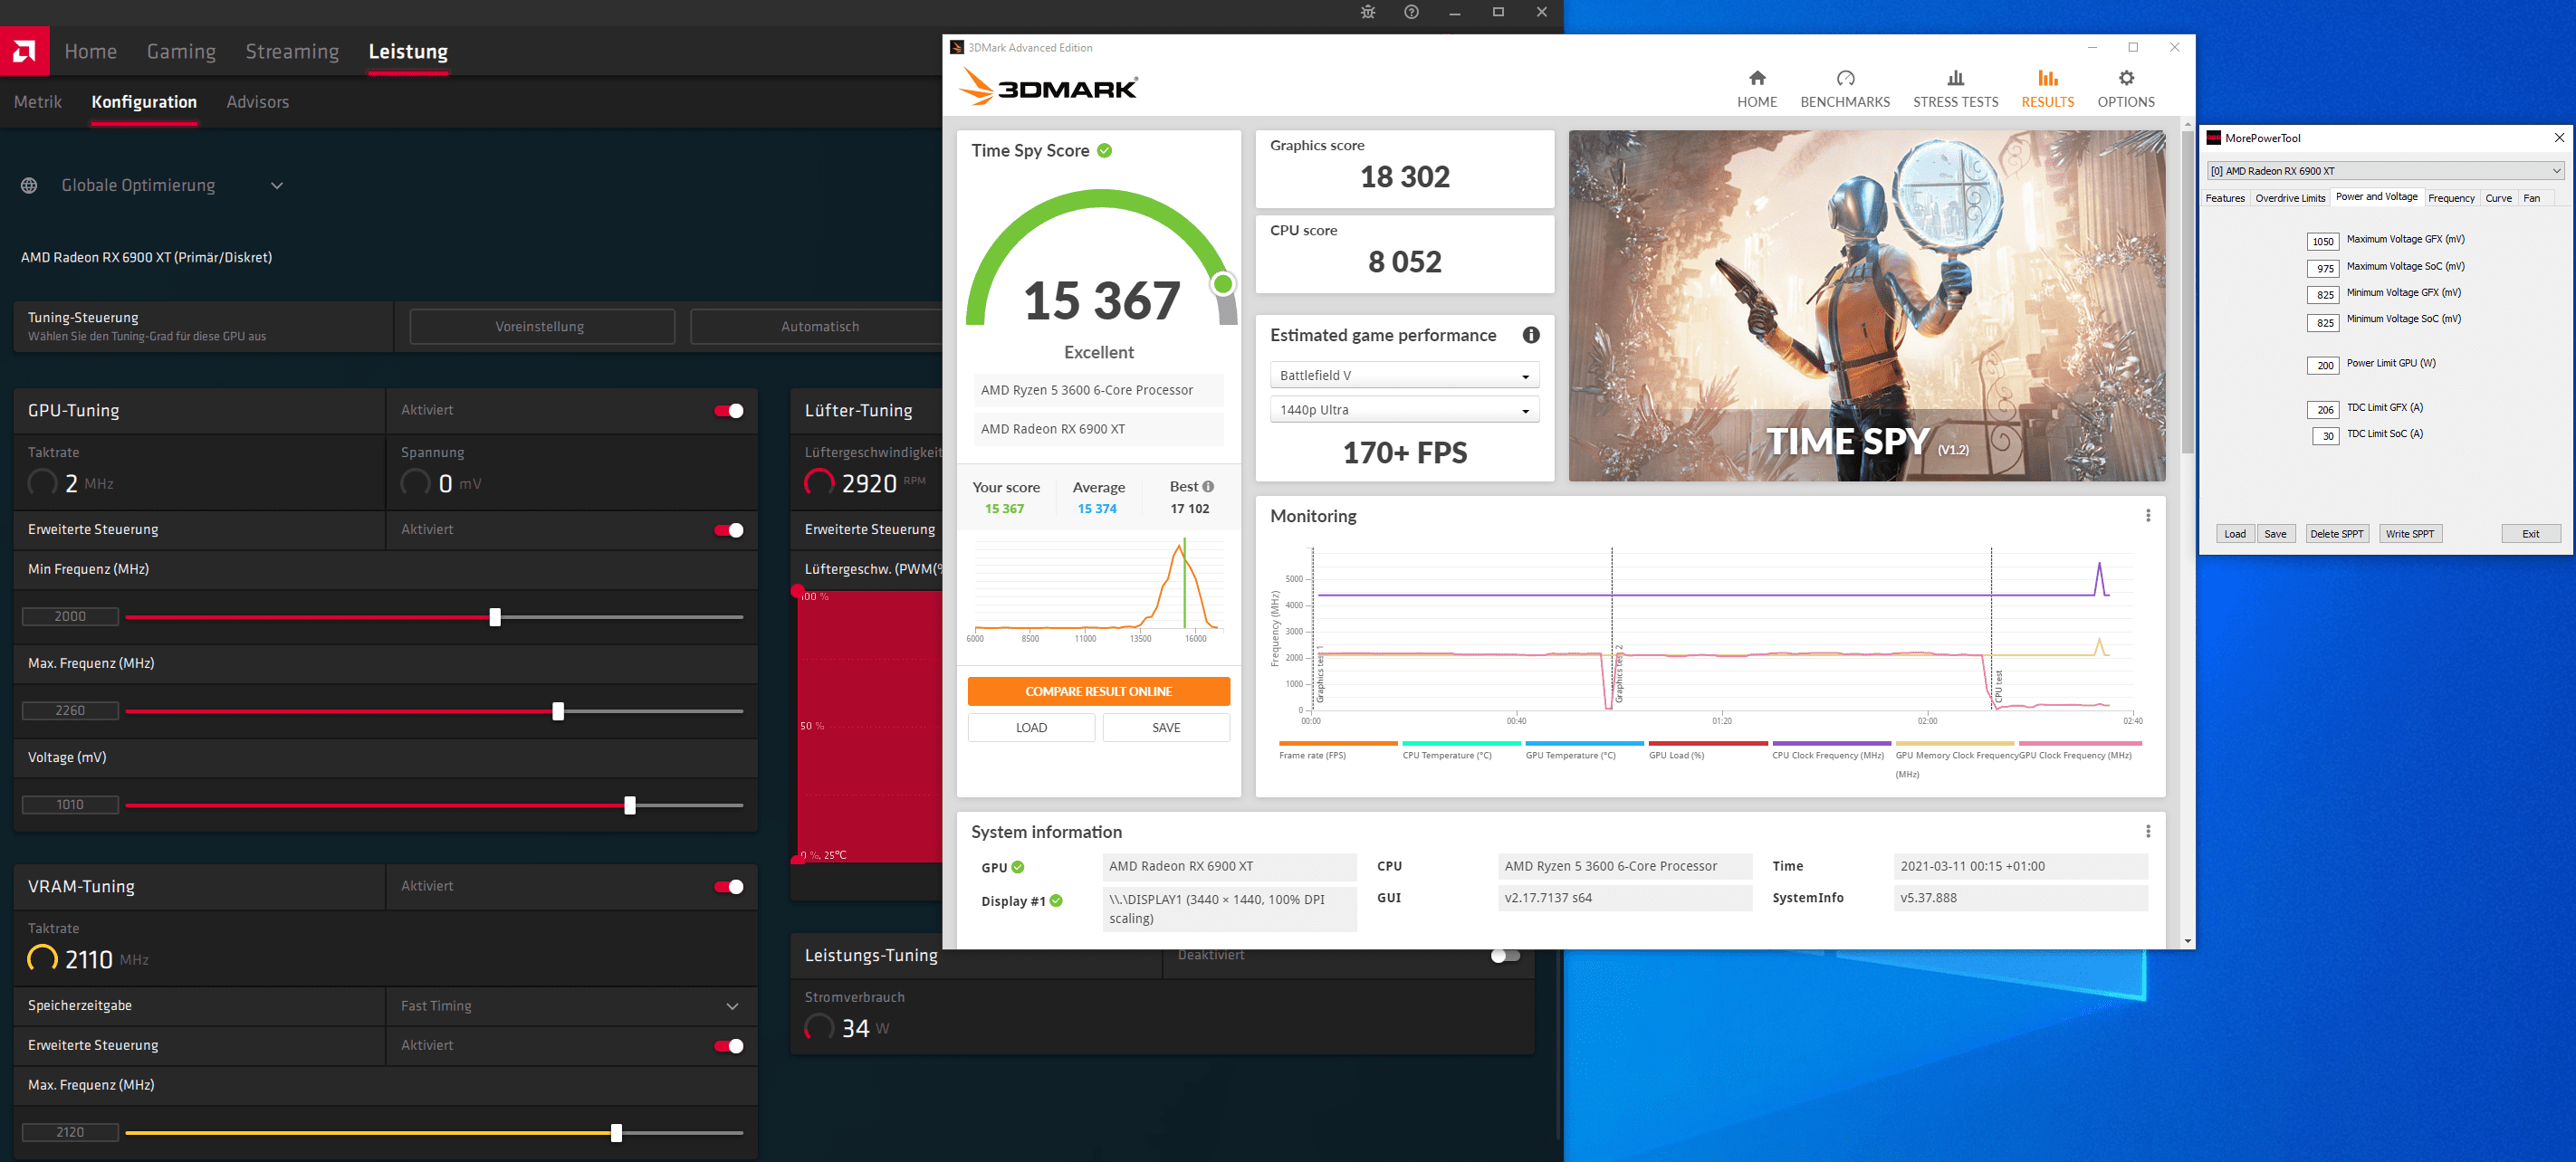Click the VRAM Max. Frequenz slider handle
The image size is (2576, 1162).
coord(616,1133)
